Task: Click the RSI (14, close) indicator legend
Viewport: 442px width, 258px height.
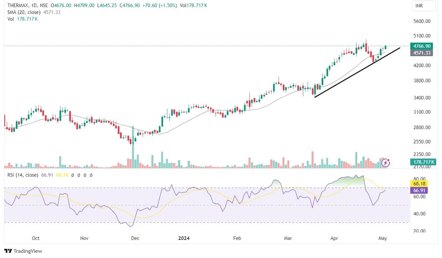Action: [x=23, y=175]
